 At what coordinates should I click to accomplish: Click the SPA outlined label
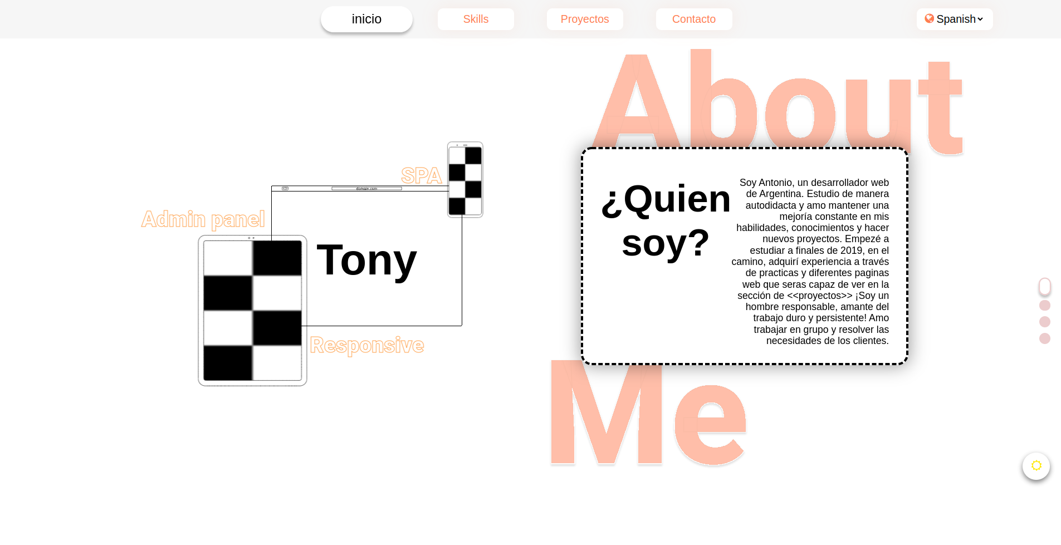[422, 175]
